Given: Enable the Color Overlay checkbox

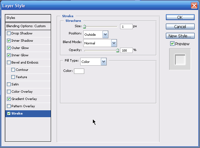Looking at the screenshot, I should (x=9, y=92).
